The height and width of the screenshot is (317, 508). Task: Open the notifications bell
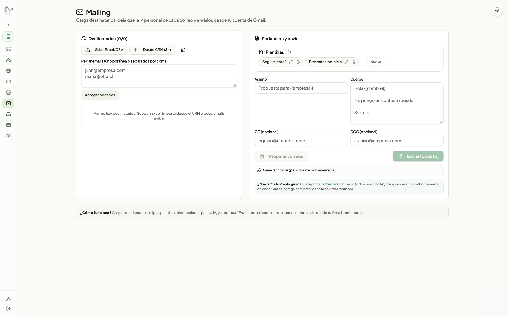coord(497,10)
